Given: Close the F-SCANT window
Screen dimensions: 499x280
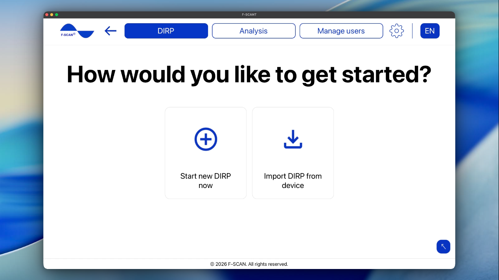Looking at the screenshot, I should pyautogui.click(x=47, y=15).
